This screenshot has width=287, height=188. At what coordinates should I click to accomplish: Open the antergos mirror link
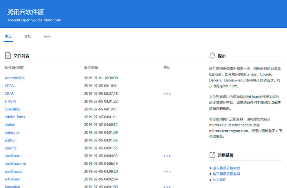(12, 133)
